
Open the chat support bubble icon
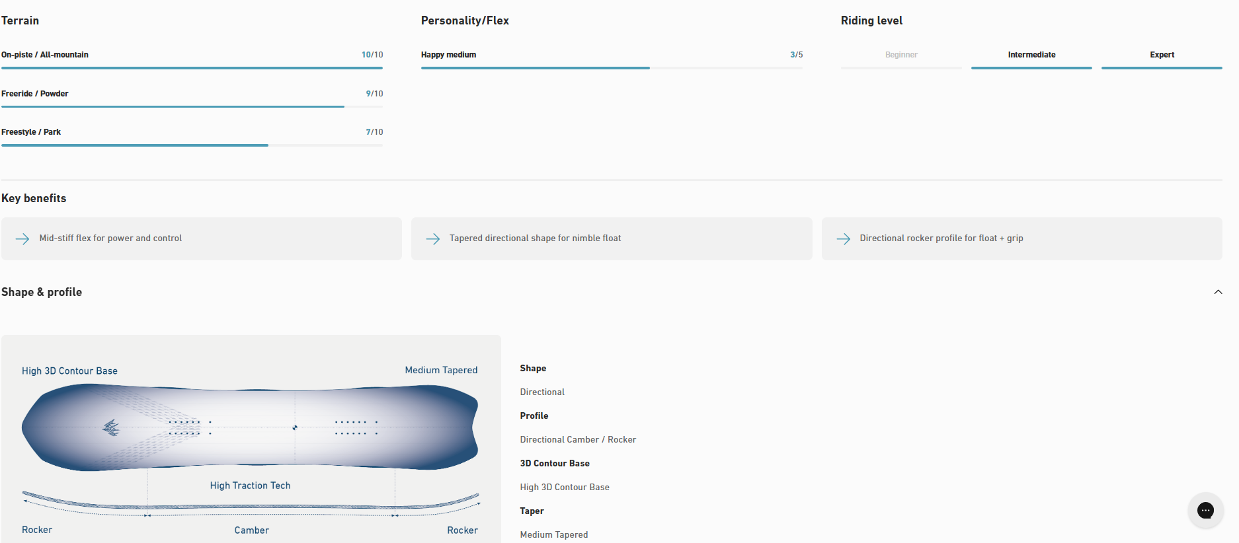pos(1205,510)
